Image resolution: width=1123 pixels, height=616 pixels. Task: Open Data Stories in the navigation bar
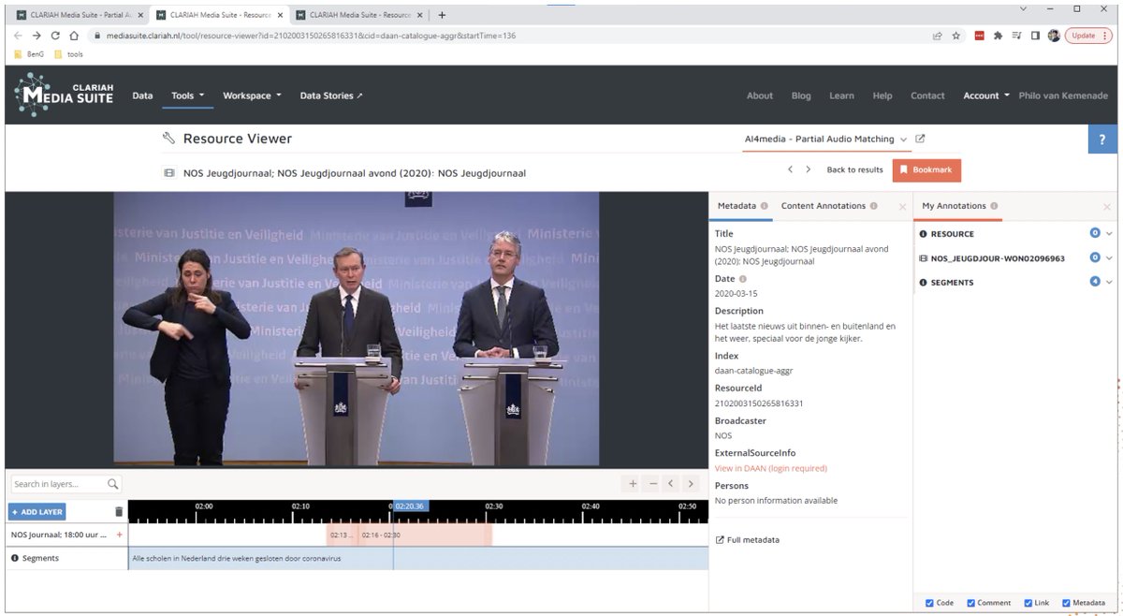click(331, 95)
